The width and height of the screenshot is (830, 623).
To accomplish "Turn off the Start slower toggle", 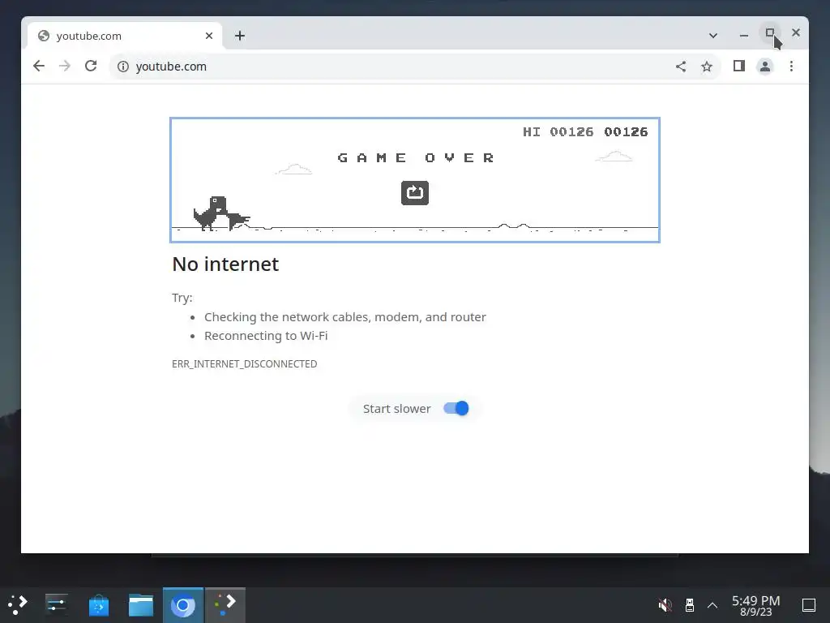I will point(456,409).
